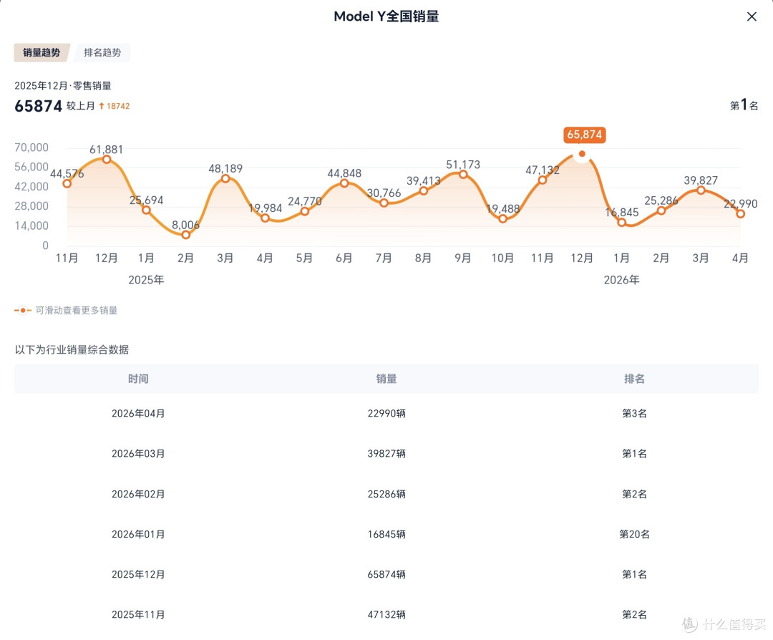The image size is (773, 640).
Task: Click the 2026年 year label under the axis
Action: pos(622,280)
